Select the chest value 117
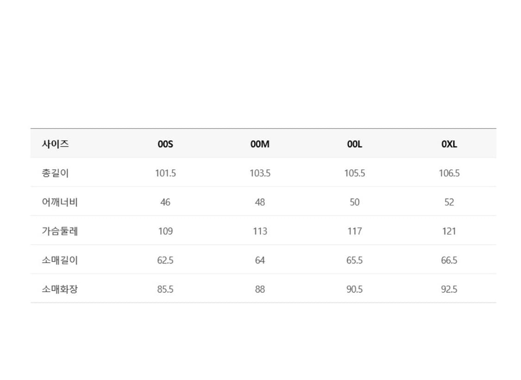521x380 pixels. pyautogui.click(x=354, y=231)
